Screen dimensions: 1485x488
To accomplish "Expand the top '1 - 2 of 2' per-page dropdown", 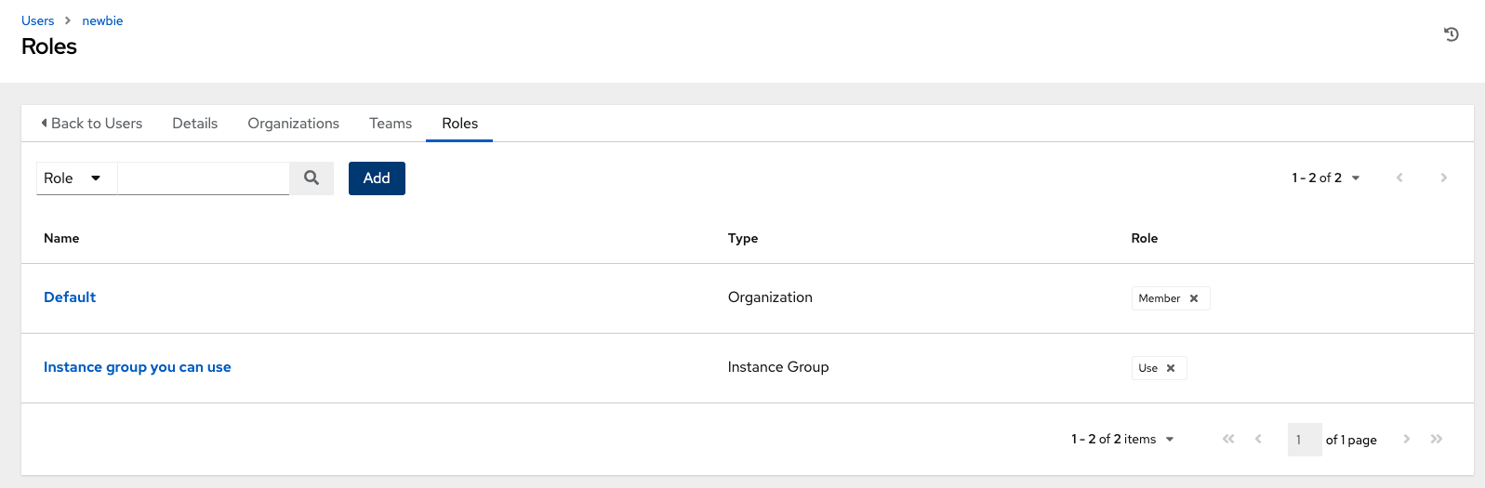I will [1326, 178].
